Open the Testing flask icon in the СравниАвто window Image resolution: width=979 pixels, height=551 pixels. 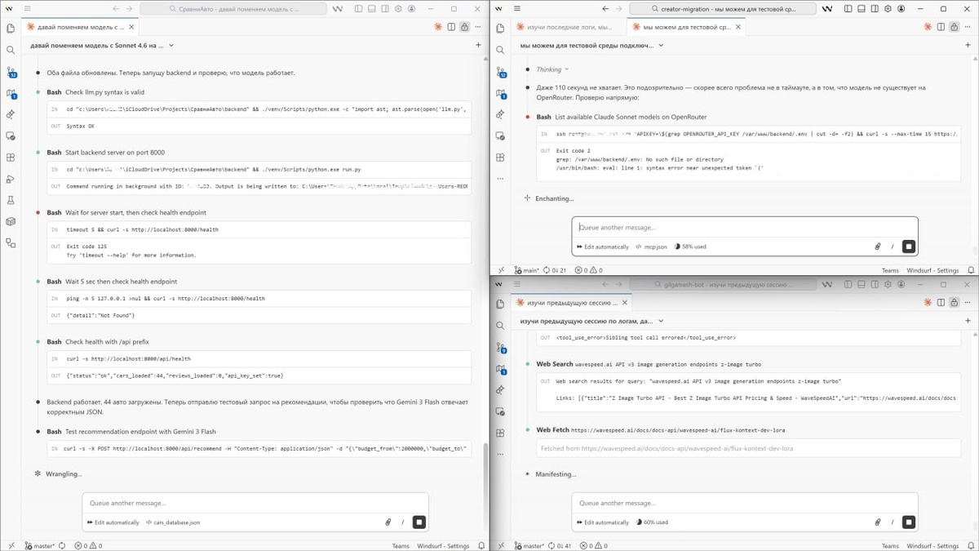(x=11, y=200)
